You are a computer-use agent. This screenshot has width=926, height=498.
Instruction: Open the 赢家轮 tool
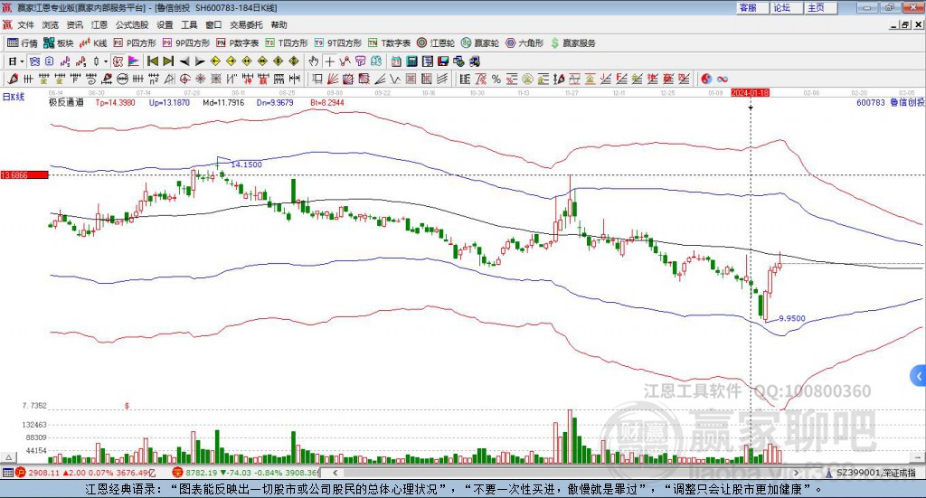tap(480, 43)
